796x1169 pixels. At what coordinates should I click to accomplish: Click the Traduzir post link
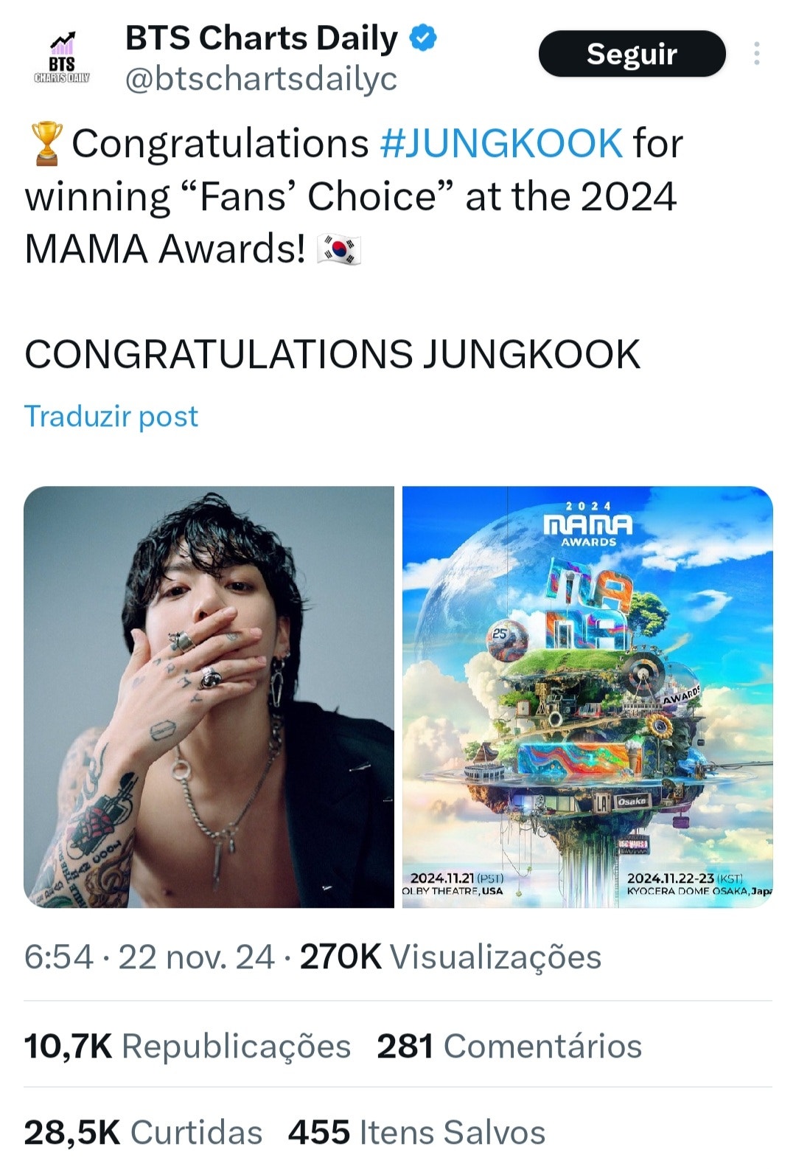click(111, 417)
